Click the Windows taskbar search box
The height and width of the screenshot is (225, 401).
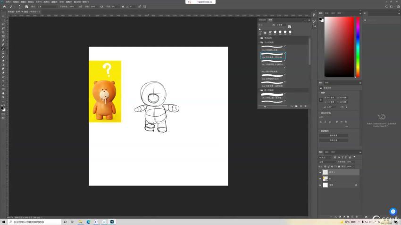pyautogui.click(x=34, y=222)
